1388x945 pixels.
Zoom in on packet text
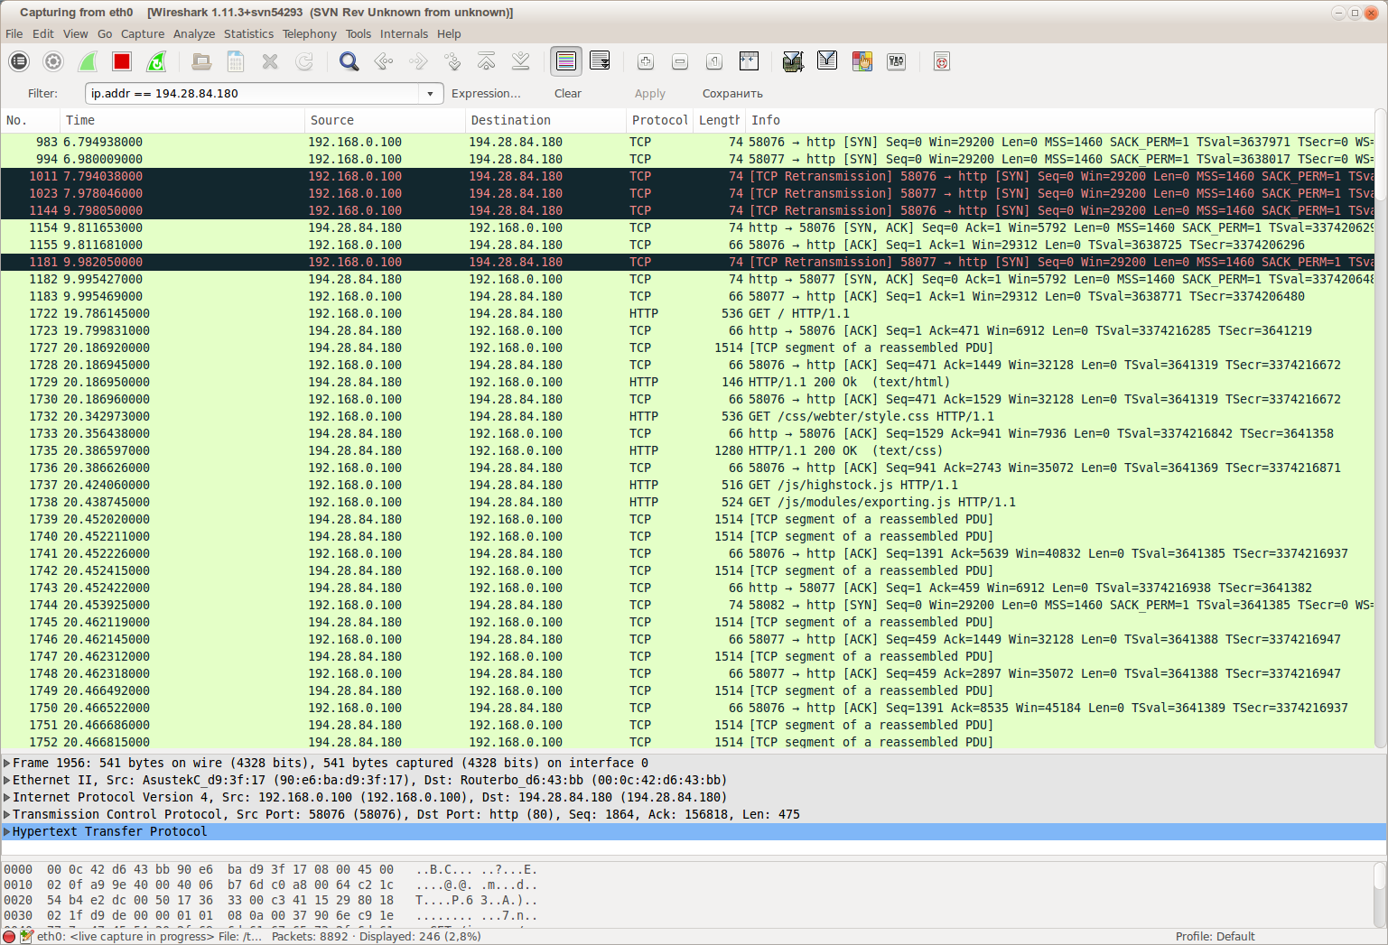coord(646,61)
